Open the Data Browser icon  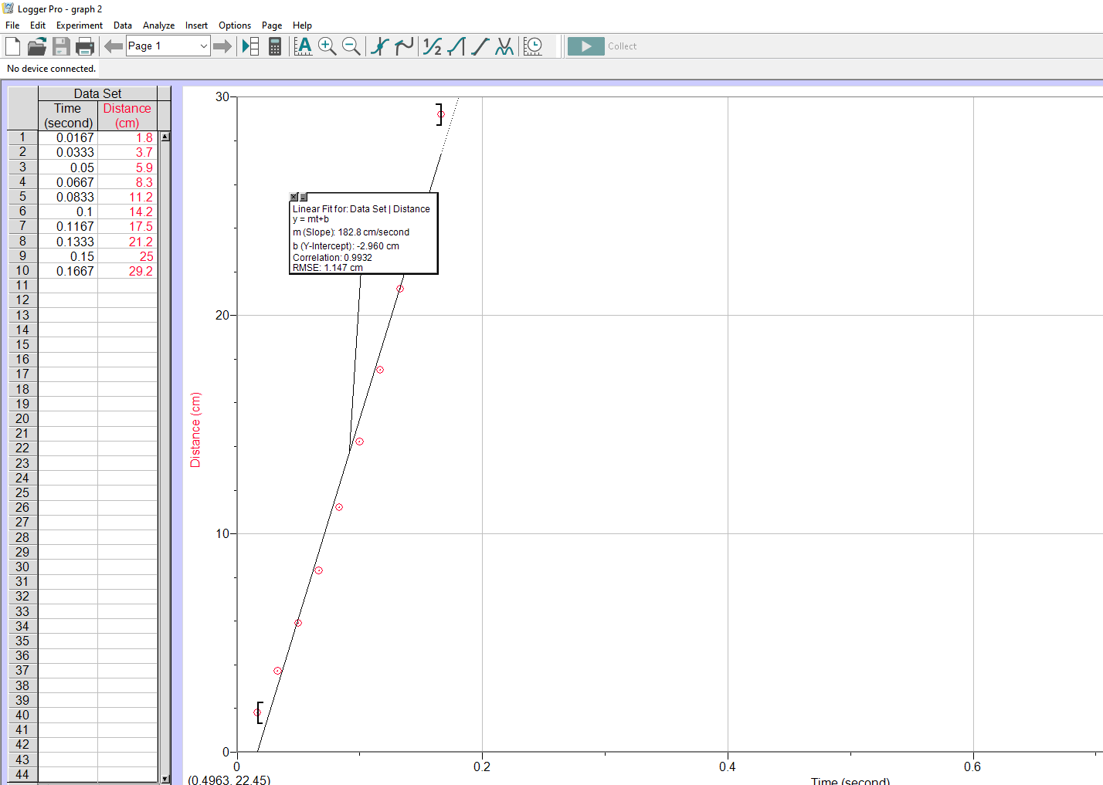250,46
